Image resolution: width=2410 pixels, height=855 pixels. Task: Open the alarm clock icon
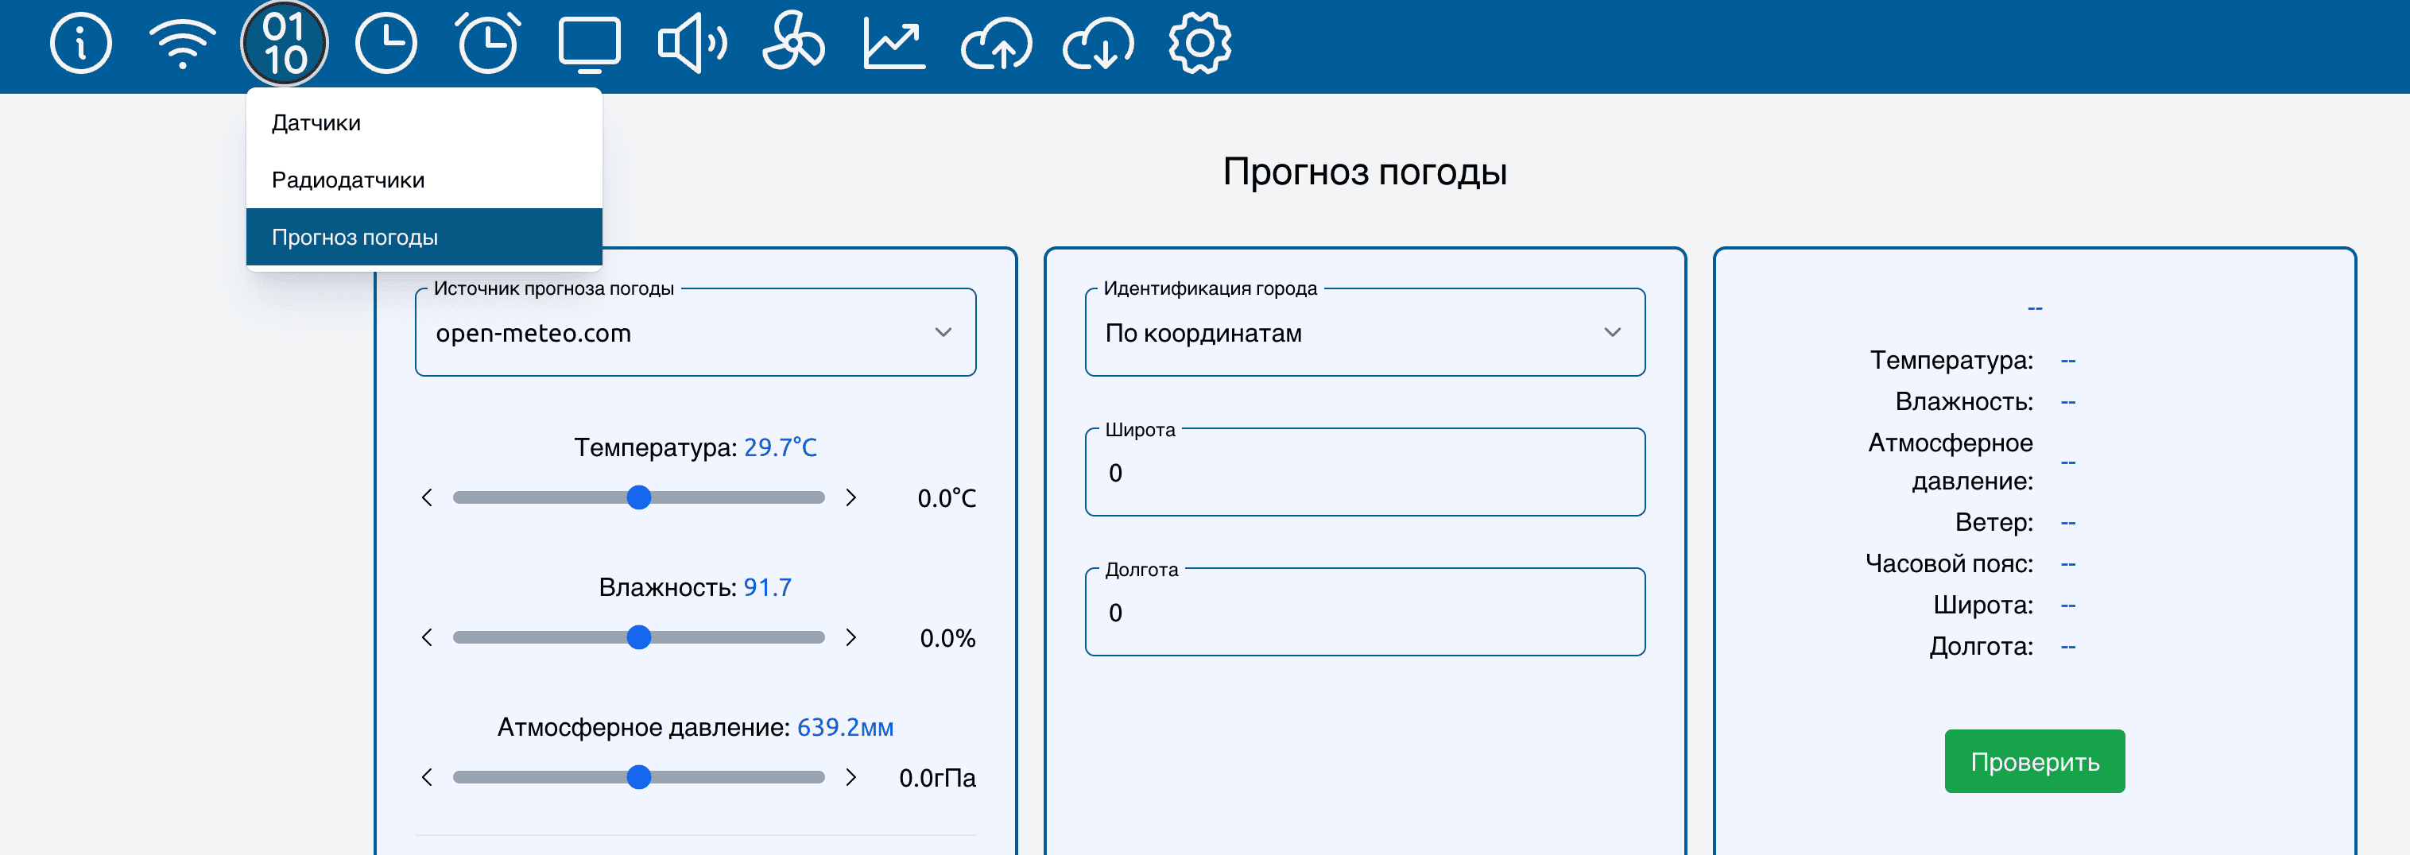click(487, 43)
